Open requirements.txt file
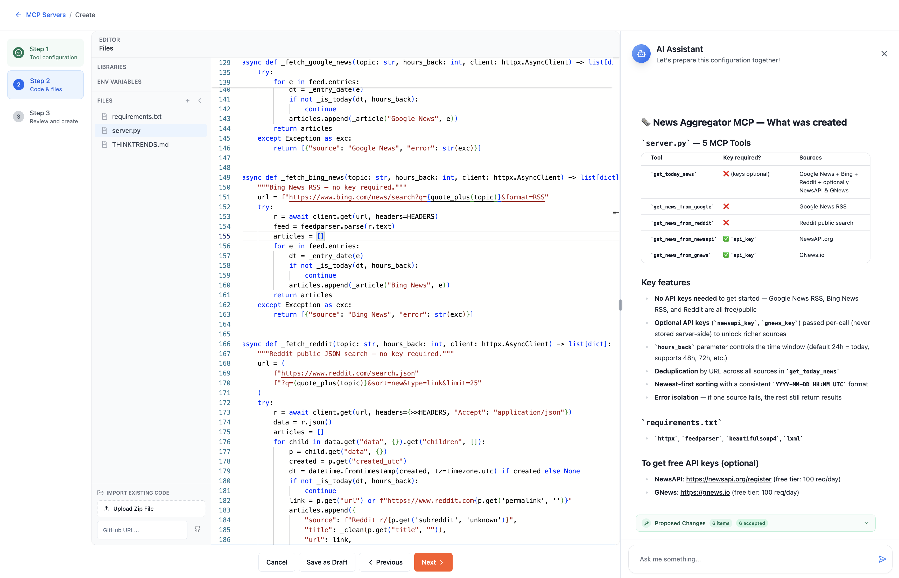The height and width of the screenshot is (578, 899). [x=151, y=116]
